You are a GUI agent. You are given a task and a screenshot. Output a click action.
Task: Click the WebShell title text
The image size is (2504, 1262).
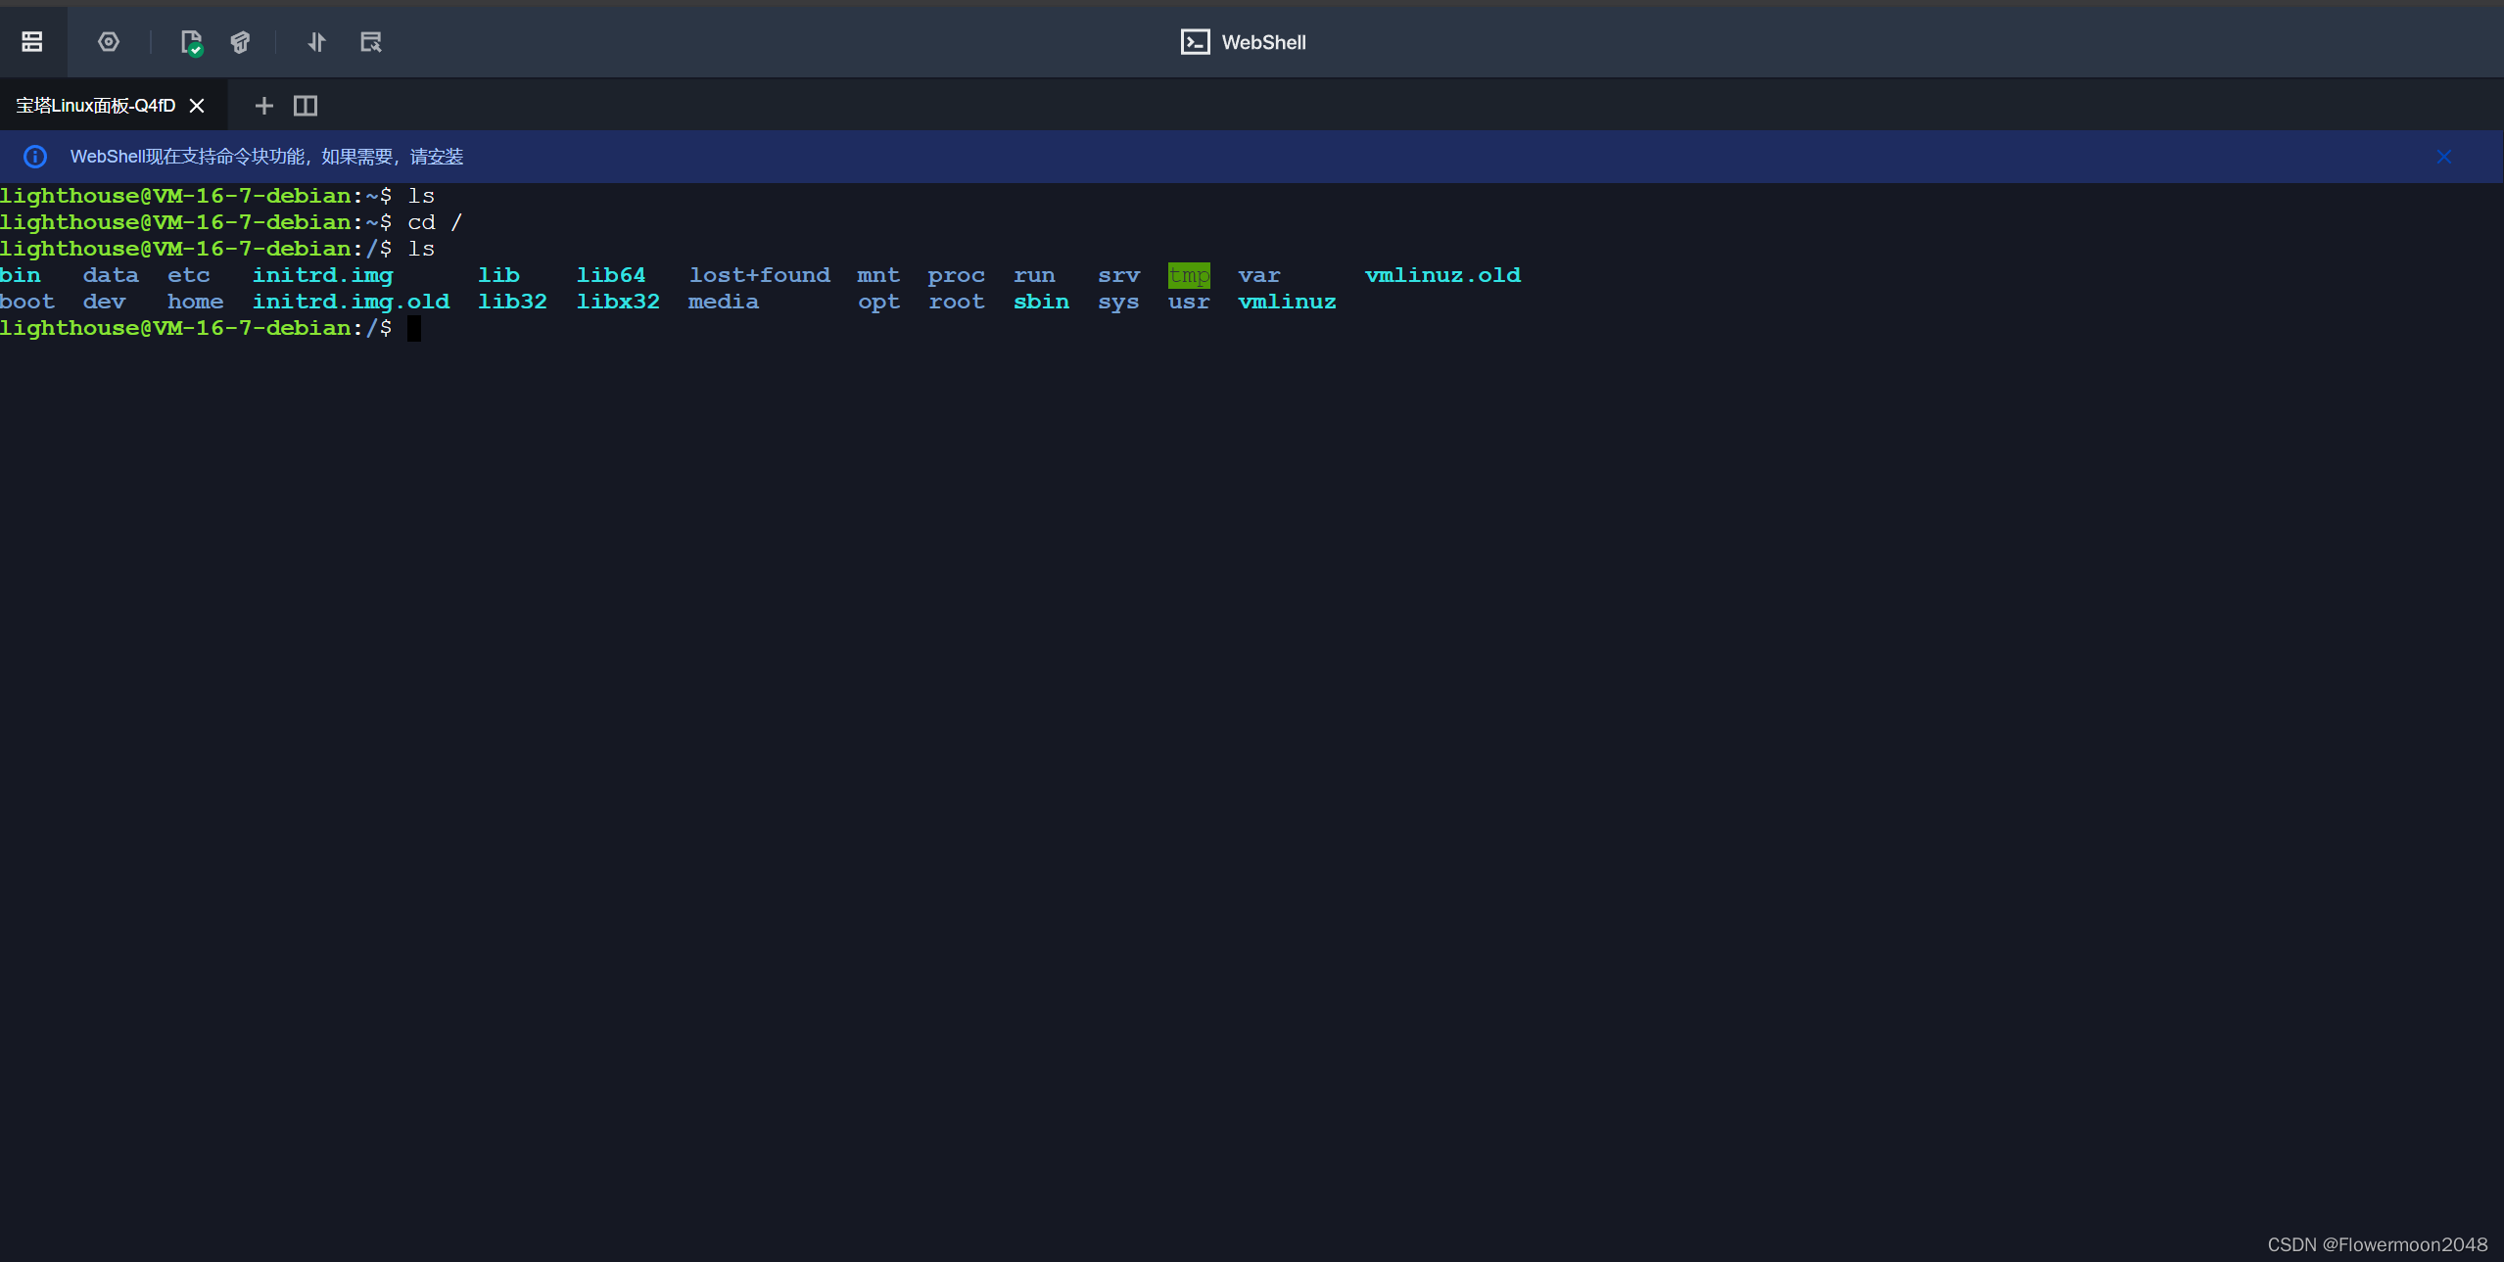pos(1263,42)
